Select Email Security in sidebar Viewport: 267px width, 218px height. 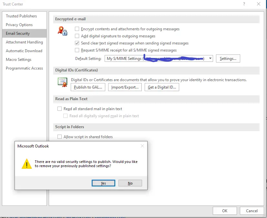point(24,33)
